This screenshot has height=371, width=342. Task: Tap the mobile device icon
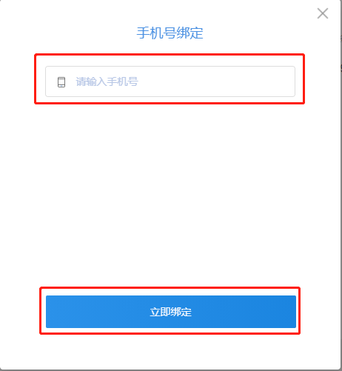click(61, 82)
